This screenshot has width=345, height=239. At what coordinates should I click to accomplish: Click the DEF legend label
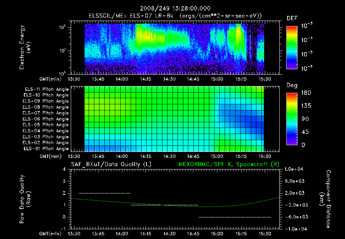click(x=292, y=19)
